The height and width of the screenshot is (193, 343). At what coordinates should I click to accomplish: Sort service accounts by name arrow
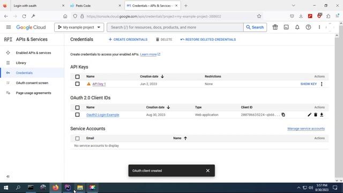coord(185,138)
